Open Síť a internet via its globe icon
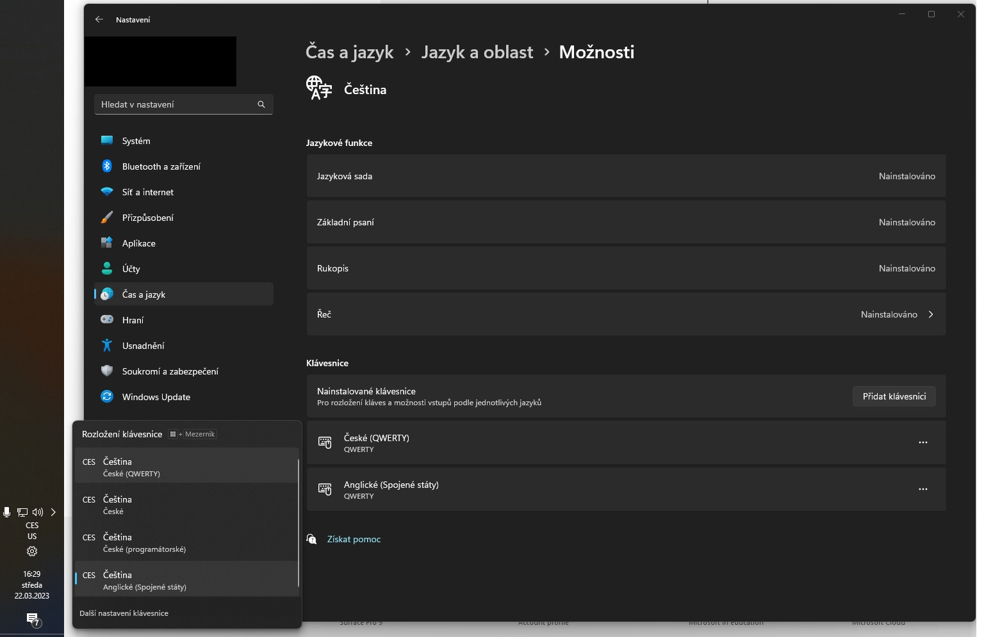This screenshot has height=637, width=984. (x=106, y=191)
